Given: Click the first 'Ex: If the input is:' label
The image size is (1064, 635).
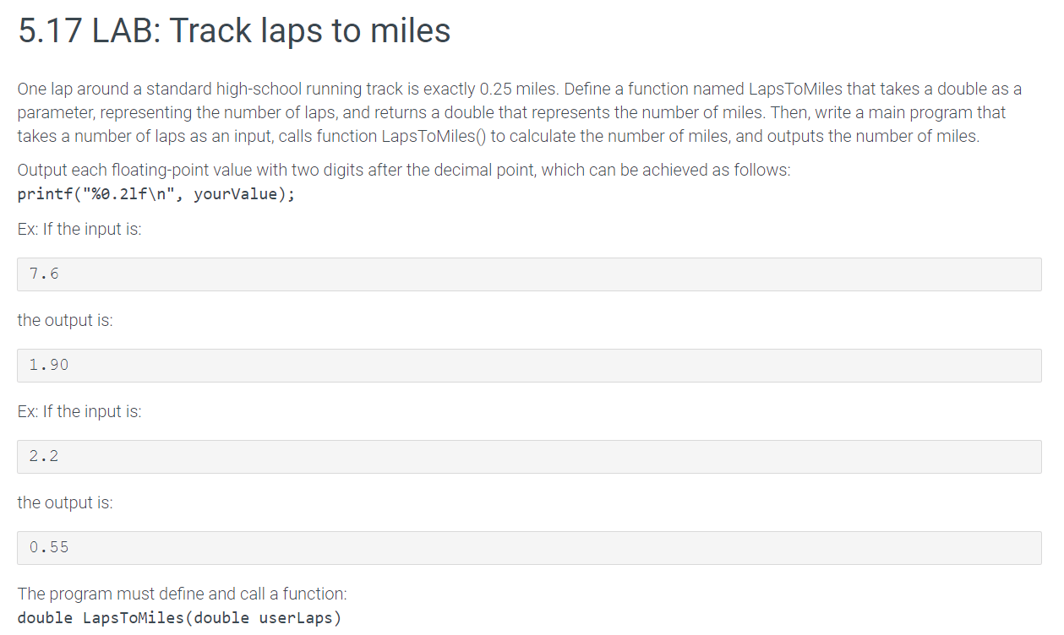Looking at the screenshot, I should pos(79,230).
